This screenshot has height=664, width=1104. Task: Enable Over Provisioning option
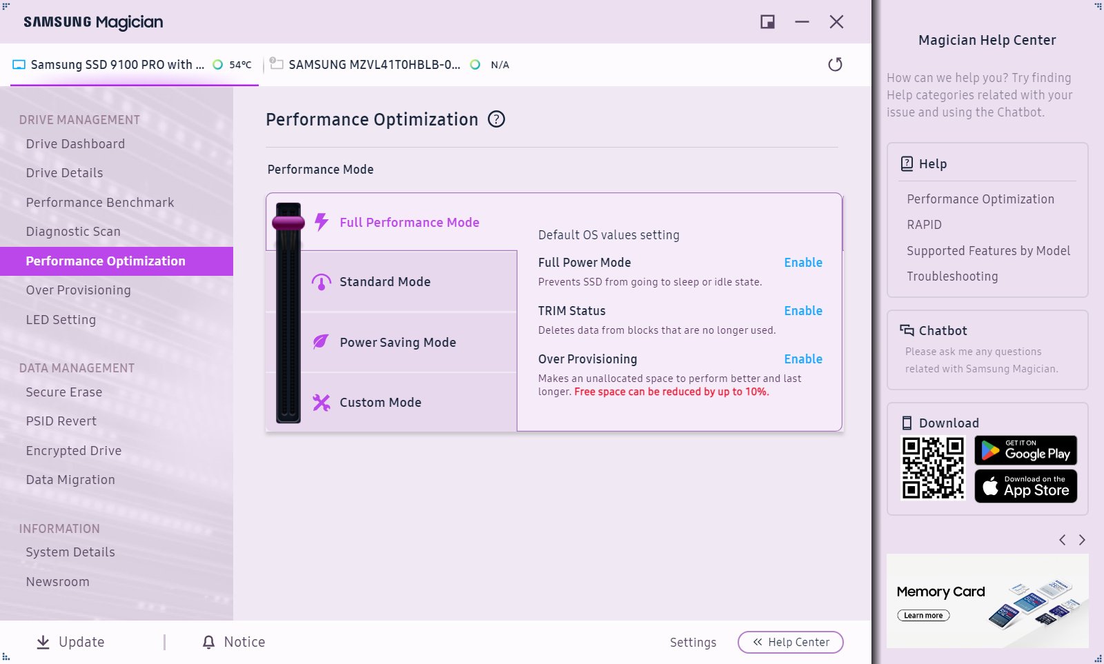[802, 359]
